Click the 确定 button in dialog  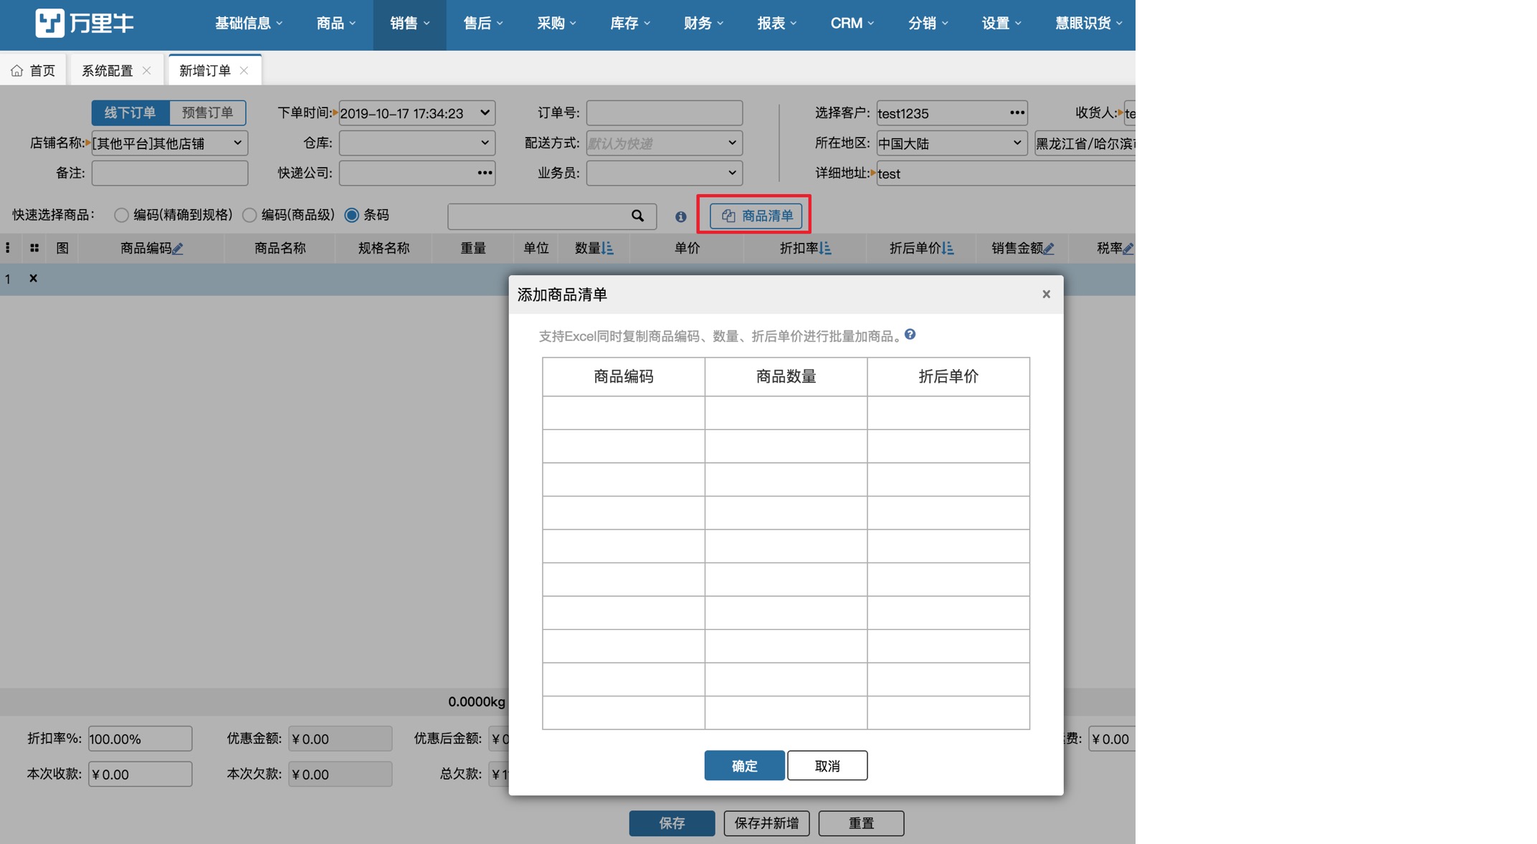pyautogui.click(x=744, y=766)
